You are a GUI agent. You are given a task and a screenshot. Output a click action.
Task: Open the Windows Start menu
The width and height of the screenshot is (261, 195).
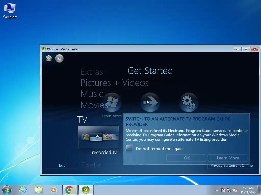7,190
